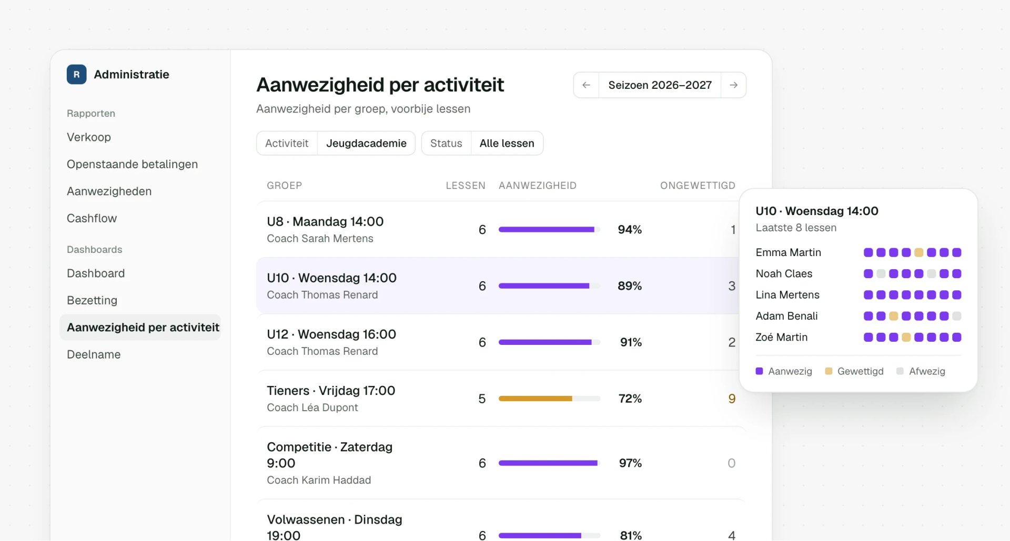The image size is (1010, 541).
Task: Open the Bezetting dashboard
Action: [92, 301]
